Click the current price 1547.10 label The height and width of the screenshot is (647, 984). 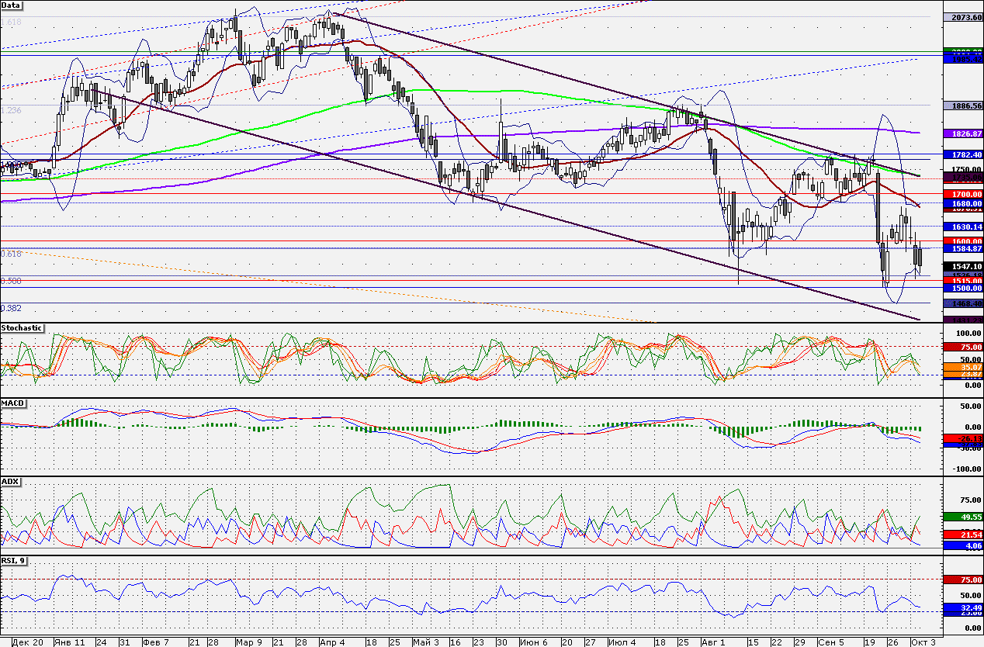click(x=961, y=265)
